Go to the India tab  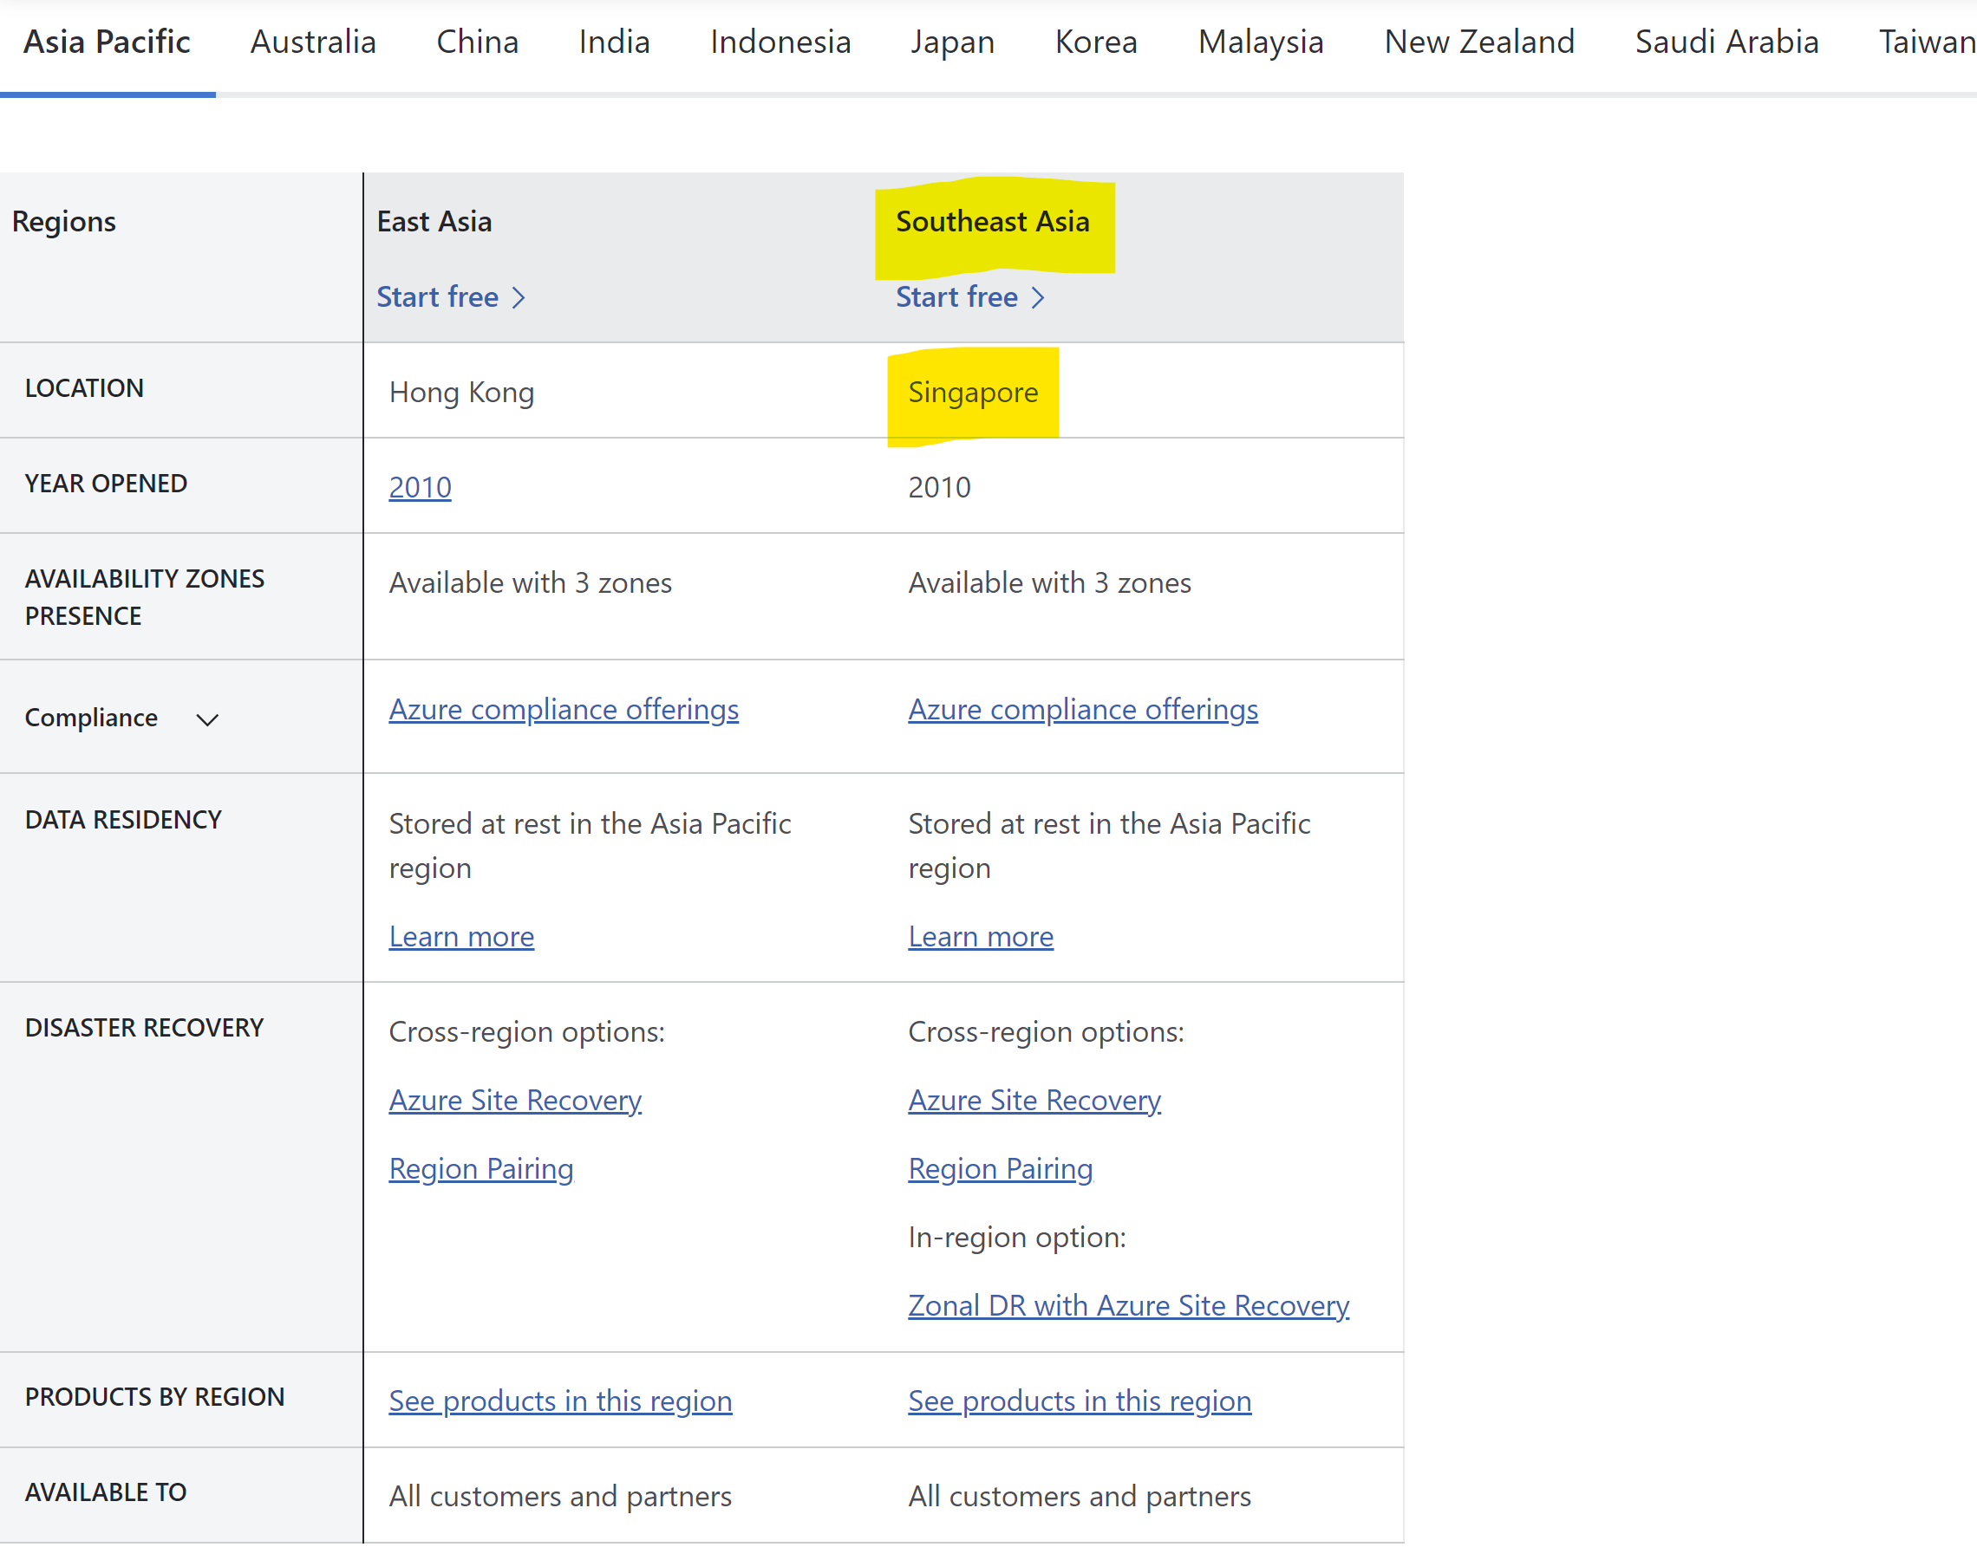614,42
